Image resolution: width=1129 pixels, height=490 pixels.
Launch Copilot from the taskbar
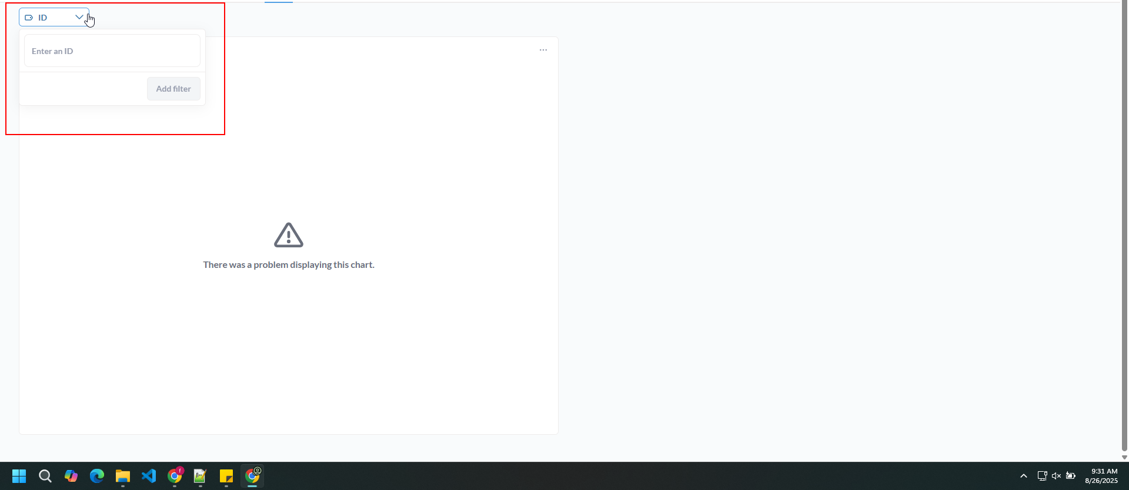pyautogui.click(x=71, y=476)
